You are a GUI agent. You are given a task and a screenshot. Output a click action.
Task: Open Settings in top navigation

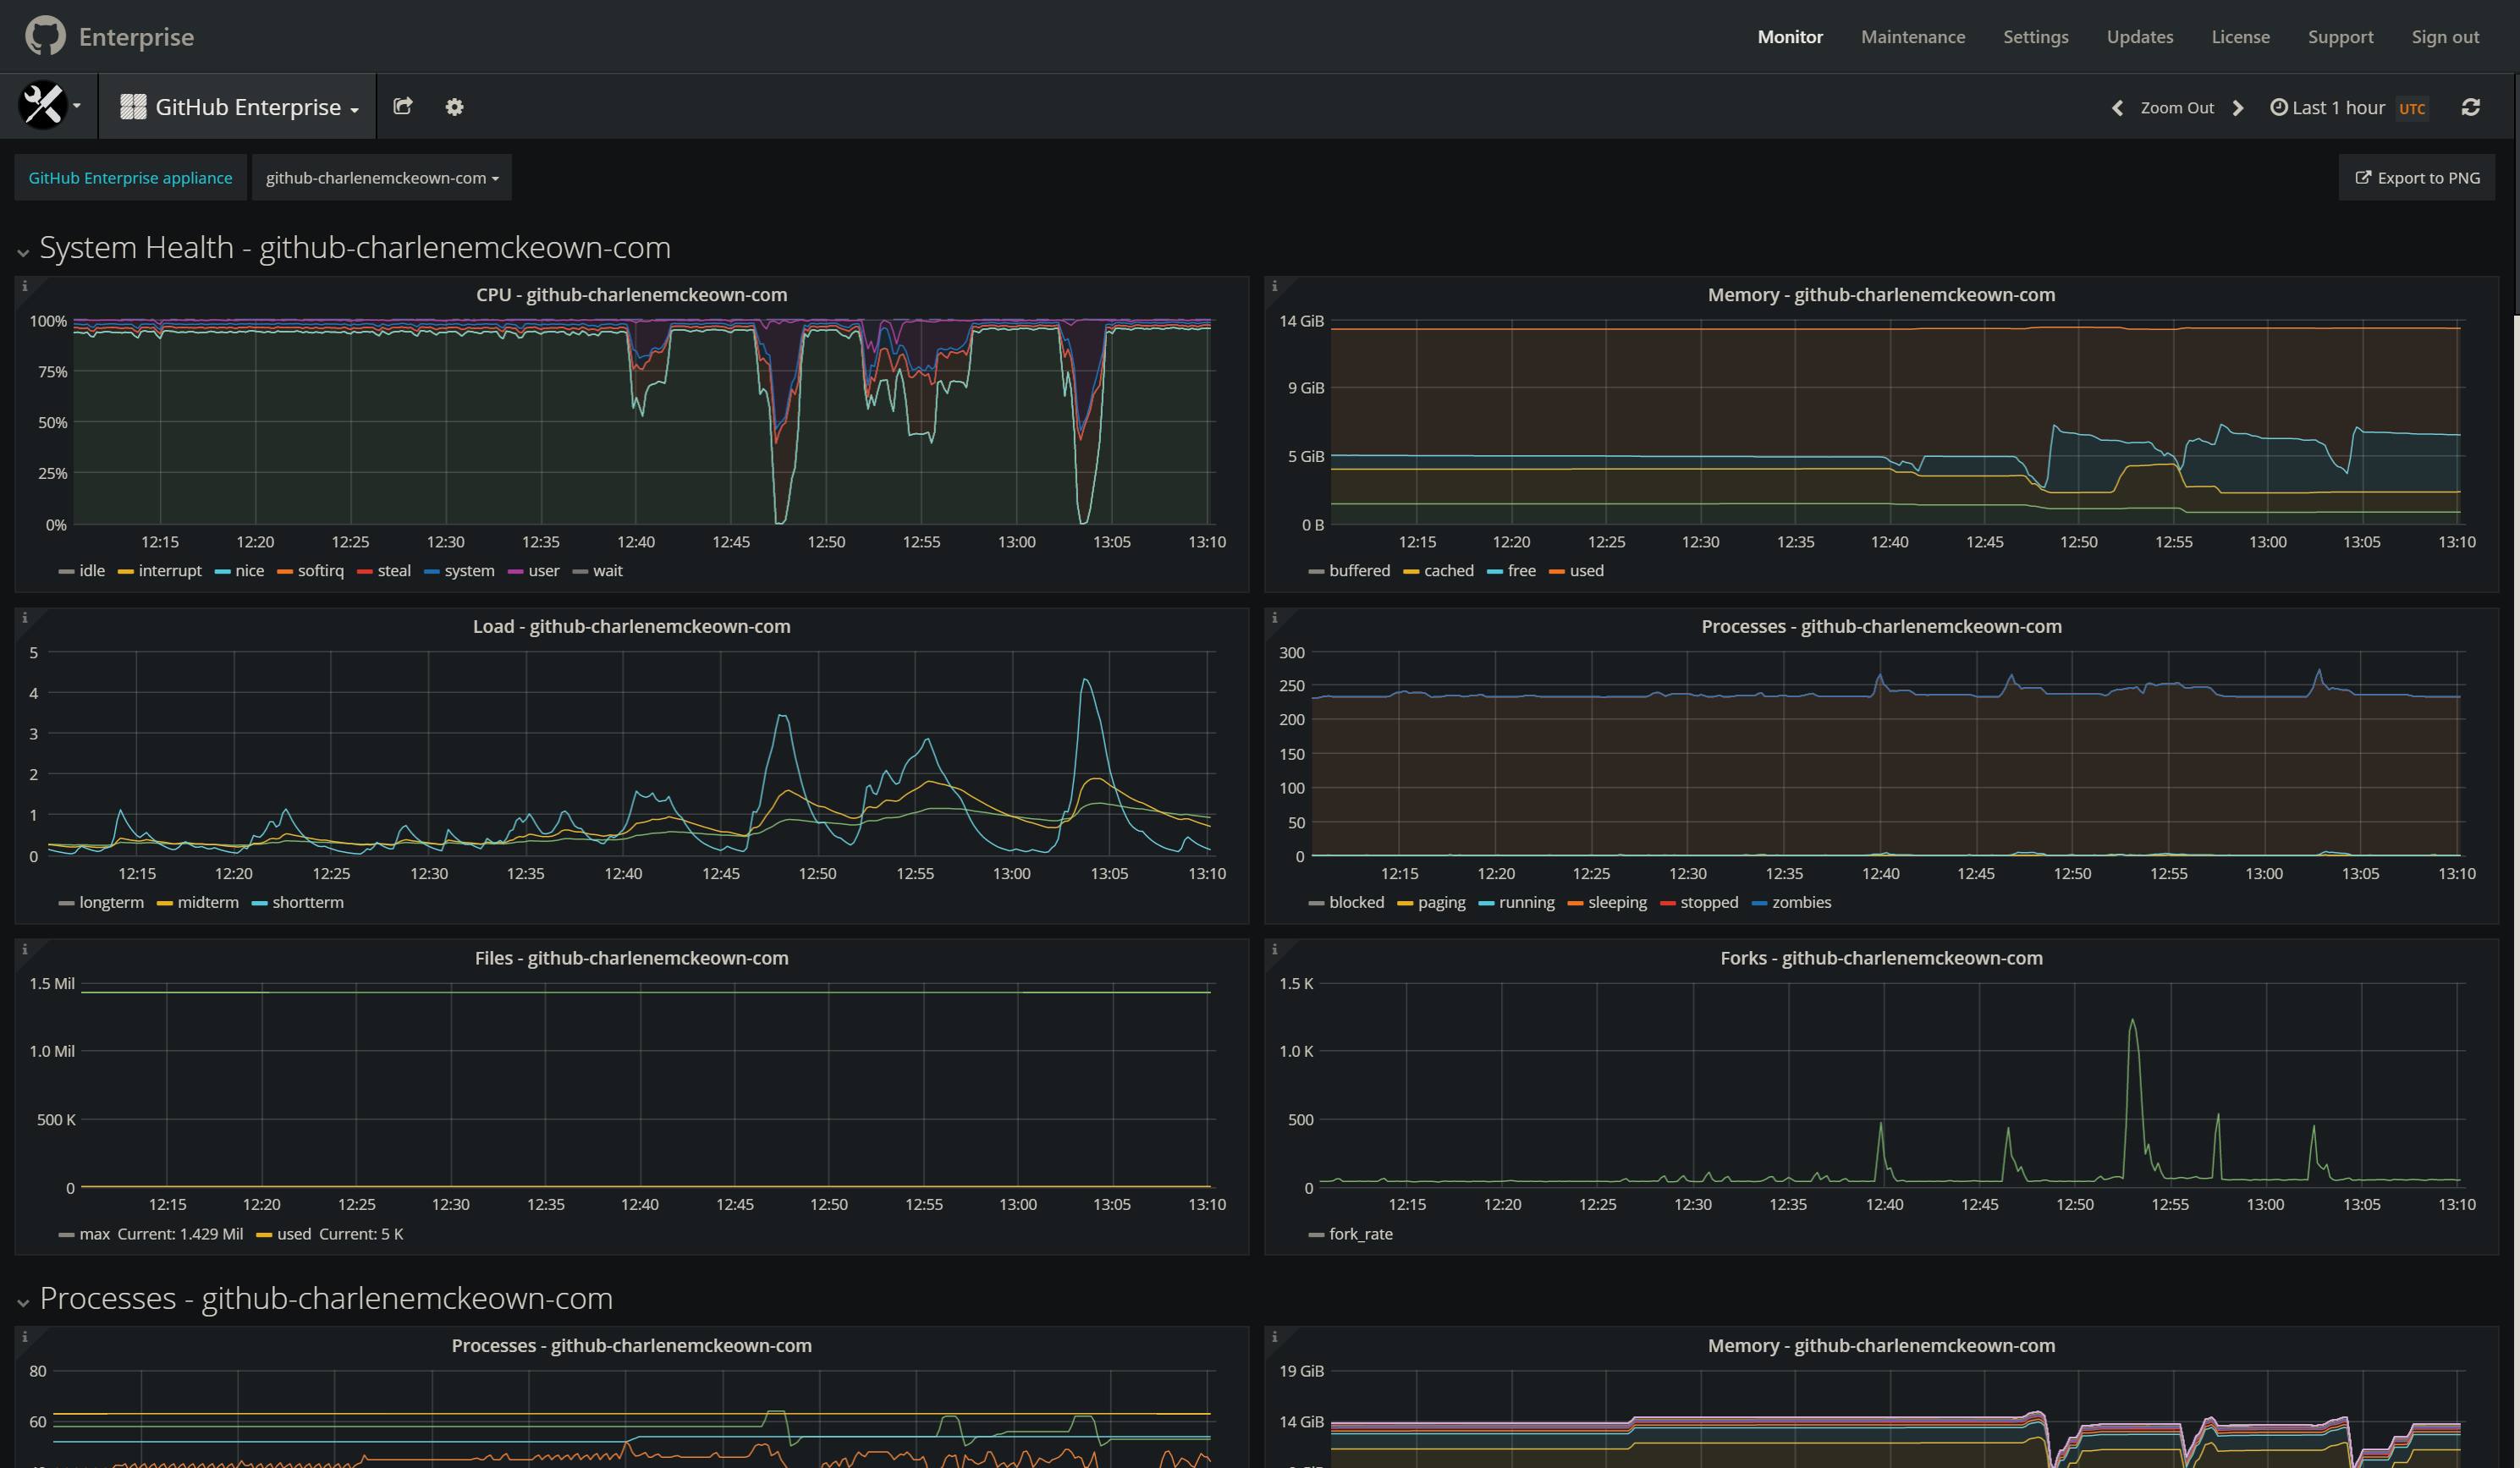(2035, 37)
